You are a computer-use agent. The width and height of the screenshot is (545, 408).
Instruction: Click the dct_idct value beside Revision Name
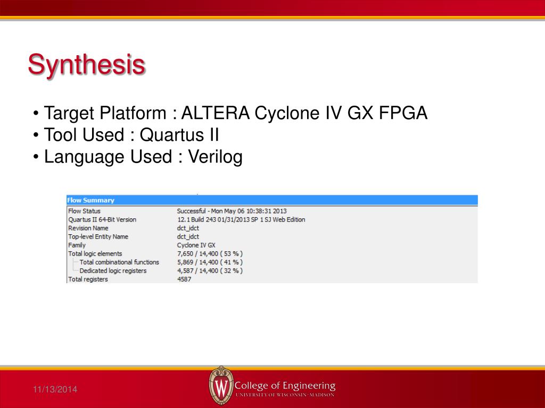(x=188, y=228)
